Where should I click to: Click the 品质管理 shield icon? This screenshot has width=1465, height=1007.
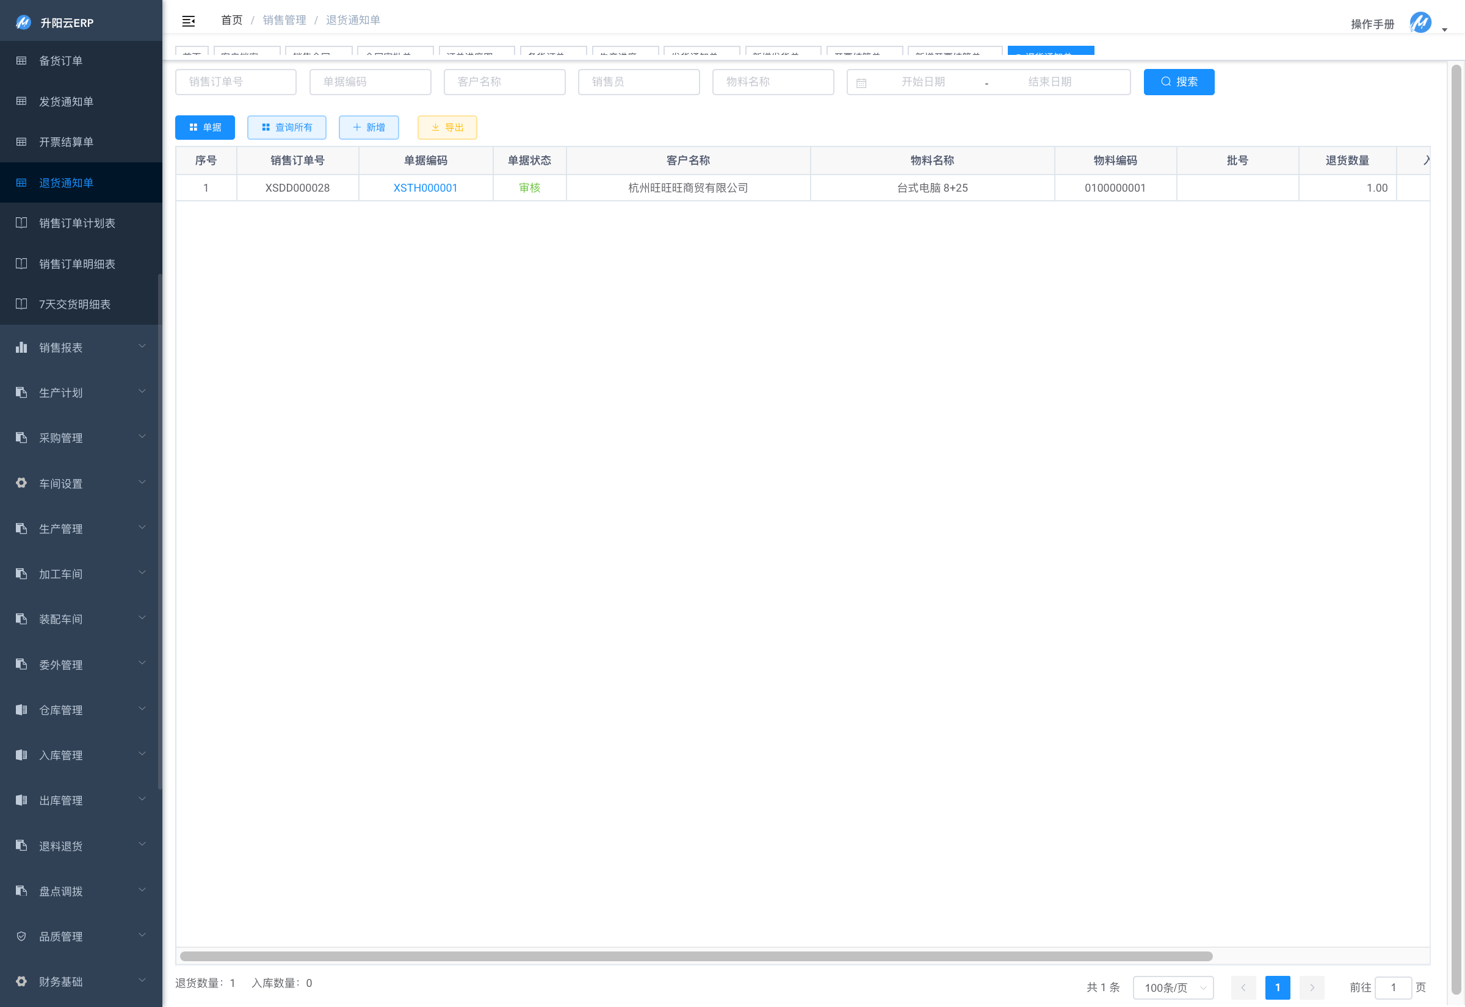click(21, 936)
